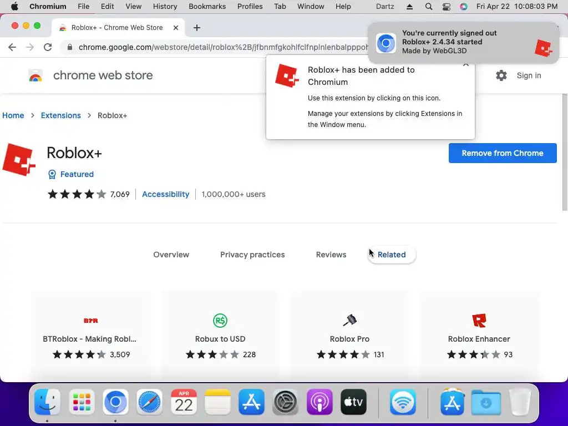568x426 pixels.
Task: Open the Help menu
Action: pyautogui.click(x=343, y=7)
